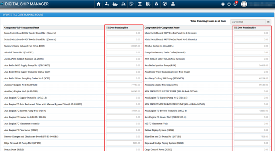The height and width of the screenshot is (151, 275).
Task: Click the Digital Ship Manager logo
Action: pyautogui.click(x=25, y=4)
